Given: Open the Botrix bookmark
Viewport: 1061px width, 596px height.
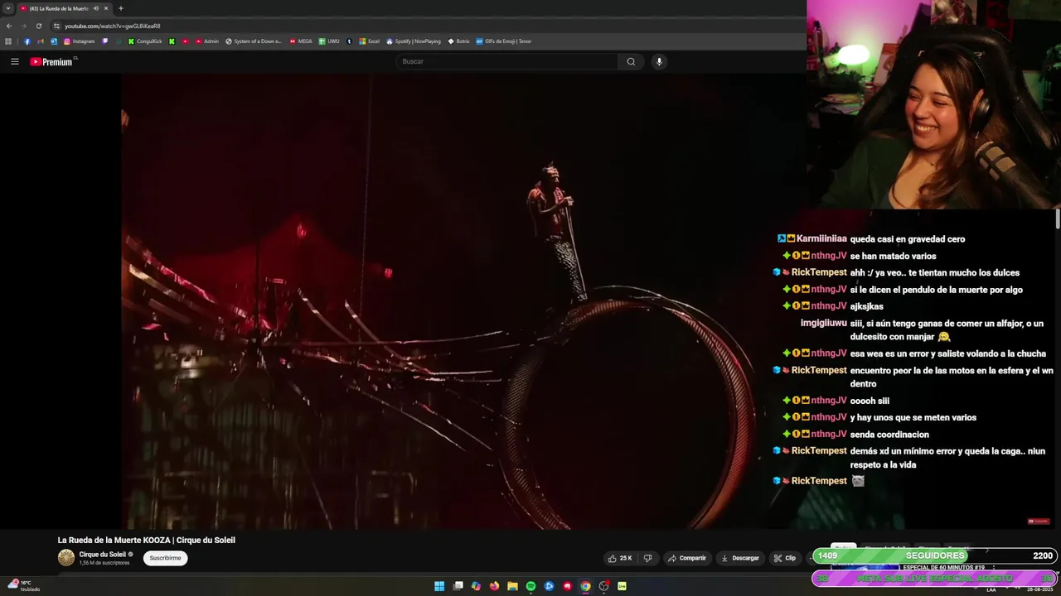Looking at the screenshot, I should [458, 41].
